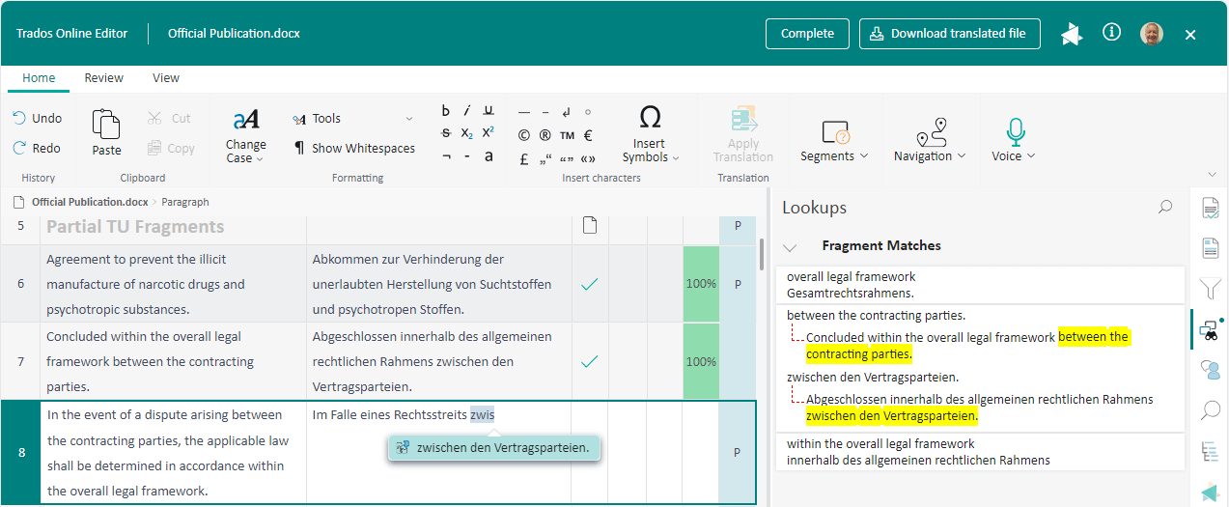Click the Complete button
Image resolution: width=1229 pixels, height=507 pixels.
(807, 34)
